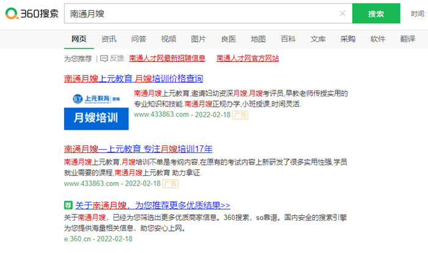Click the second result description starting 南通月嫂上元教育,月嫂培训不单是

205,167
